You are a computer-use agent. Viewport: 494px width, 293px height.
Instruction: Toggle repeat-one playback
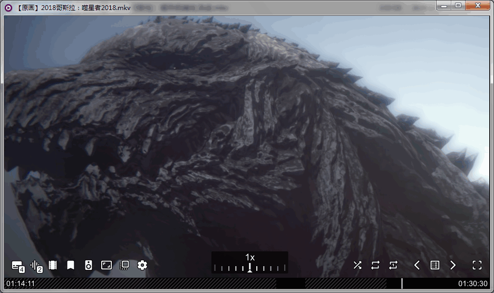click(393, 265)
